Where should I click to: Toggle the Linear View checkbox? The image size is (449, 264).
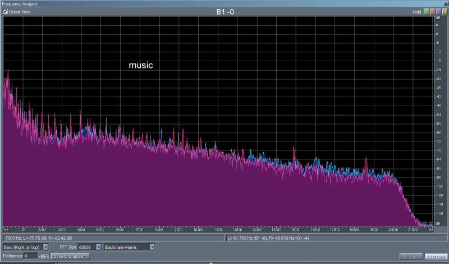(6, 11)
